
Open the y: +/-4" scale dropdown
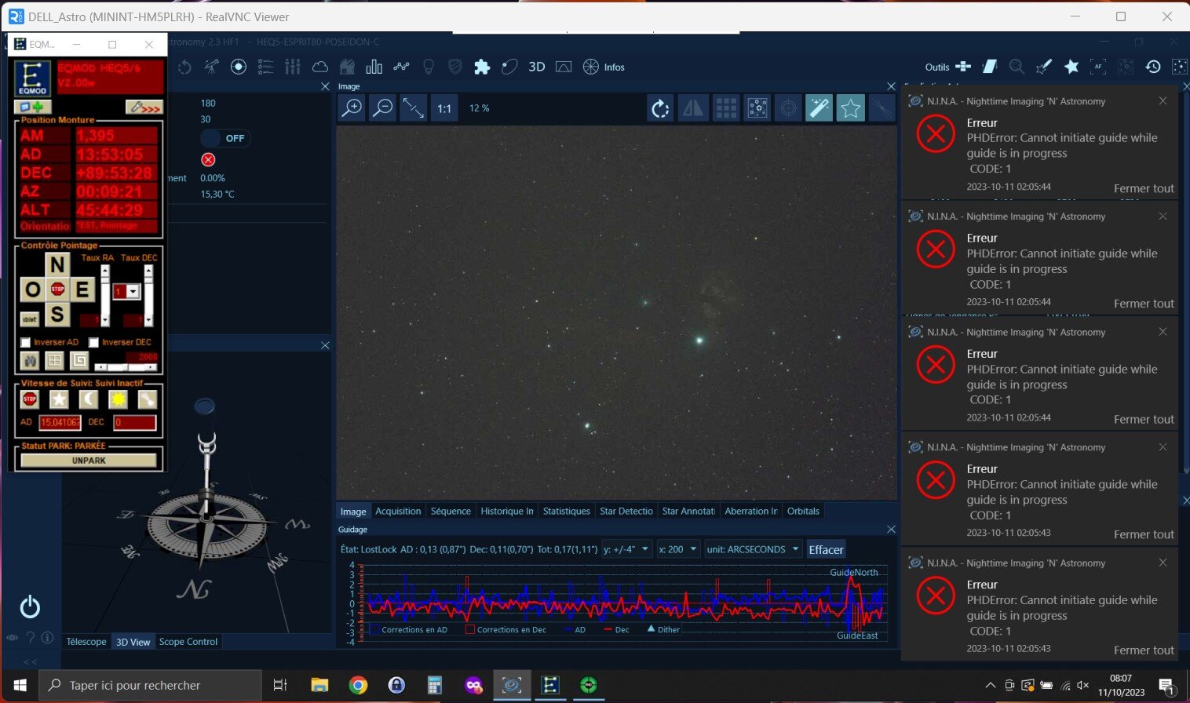[x=626, y=549]
